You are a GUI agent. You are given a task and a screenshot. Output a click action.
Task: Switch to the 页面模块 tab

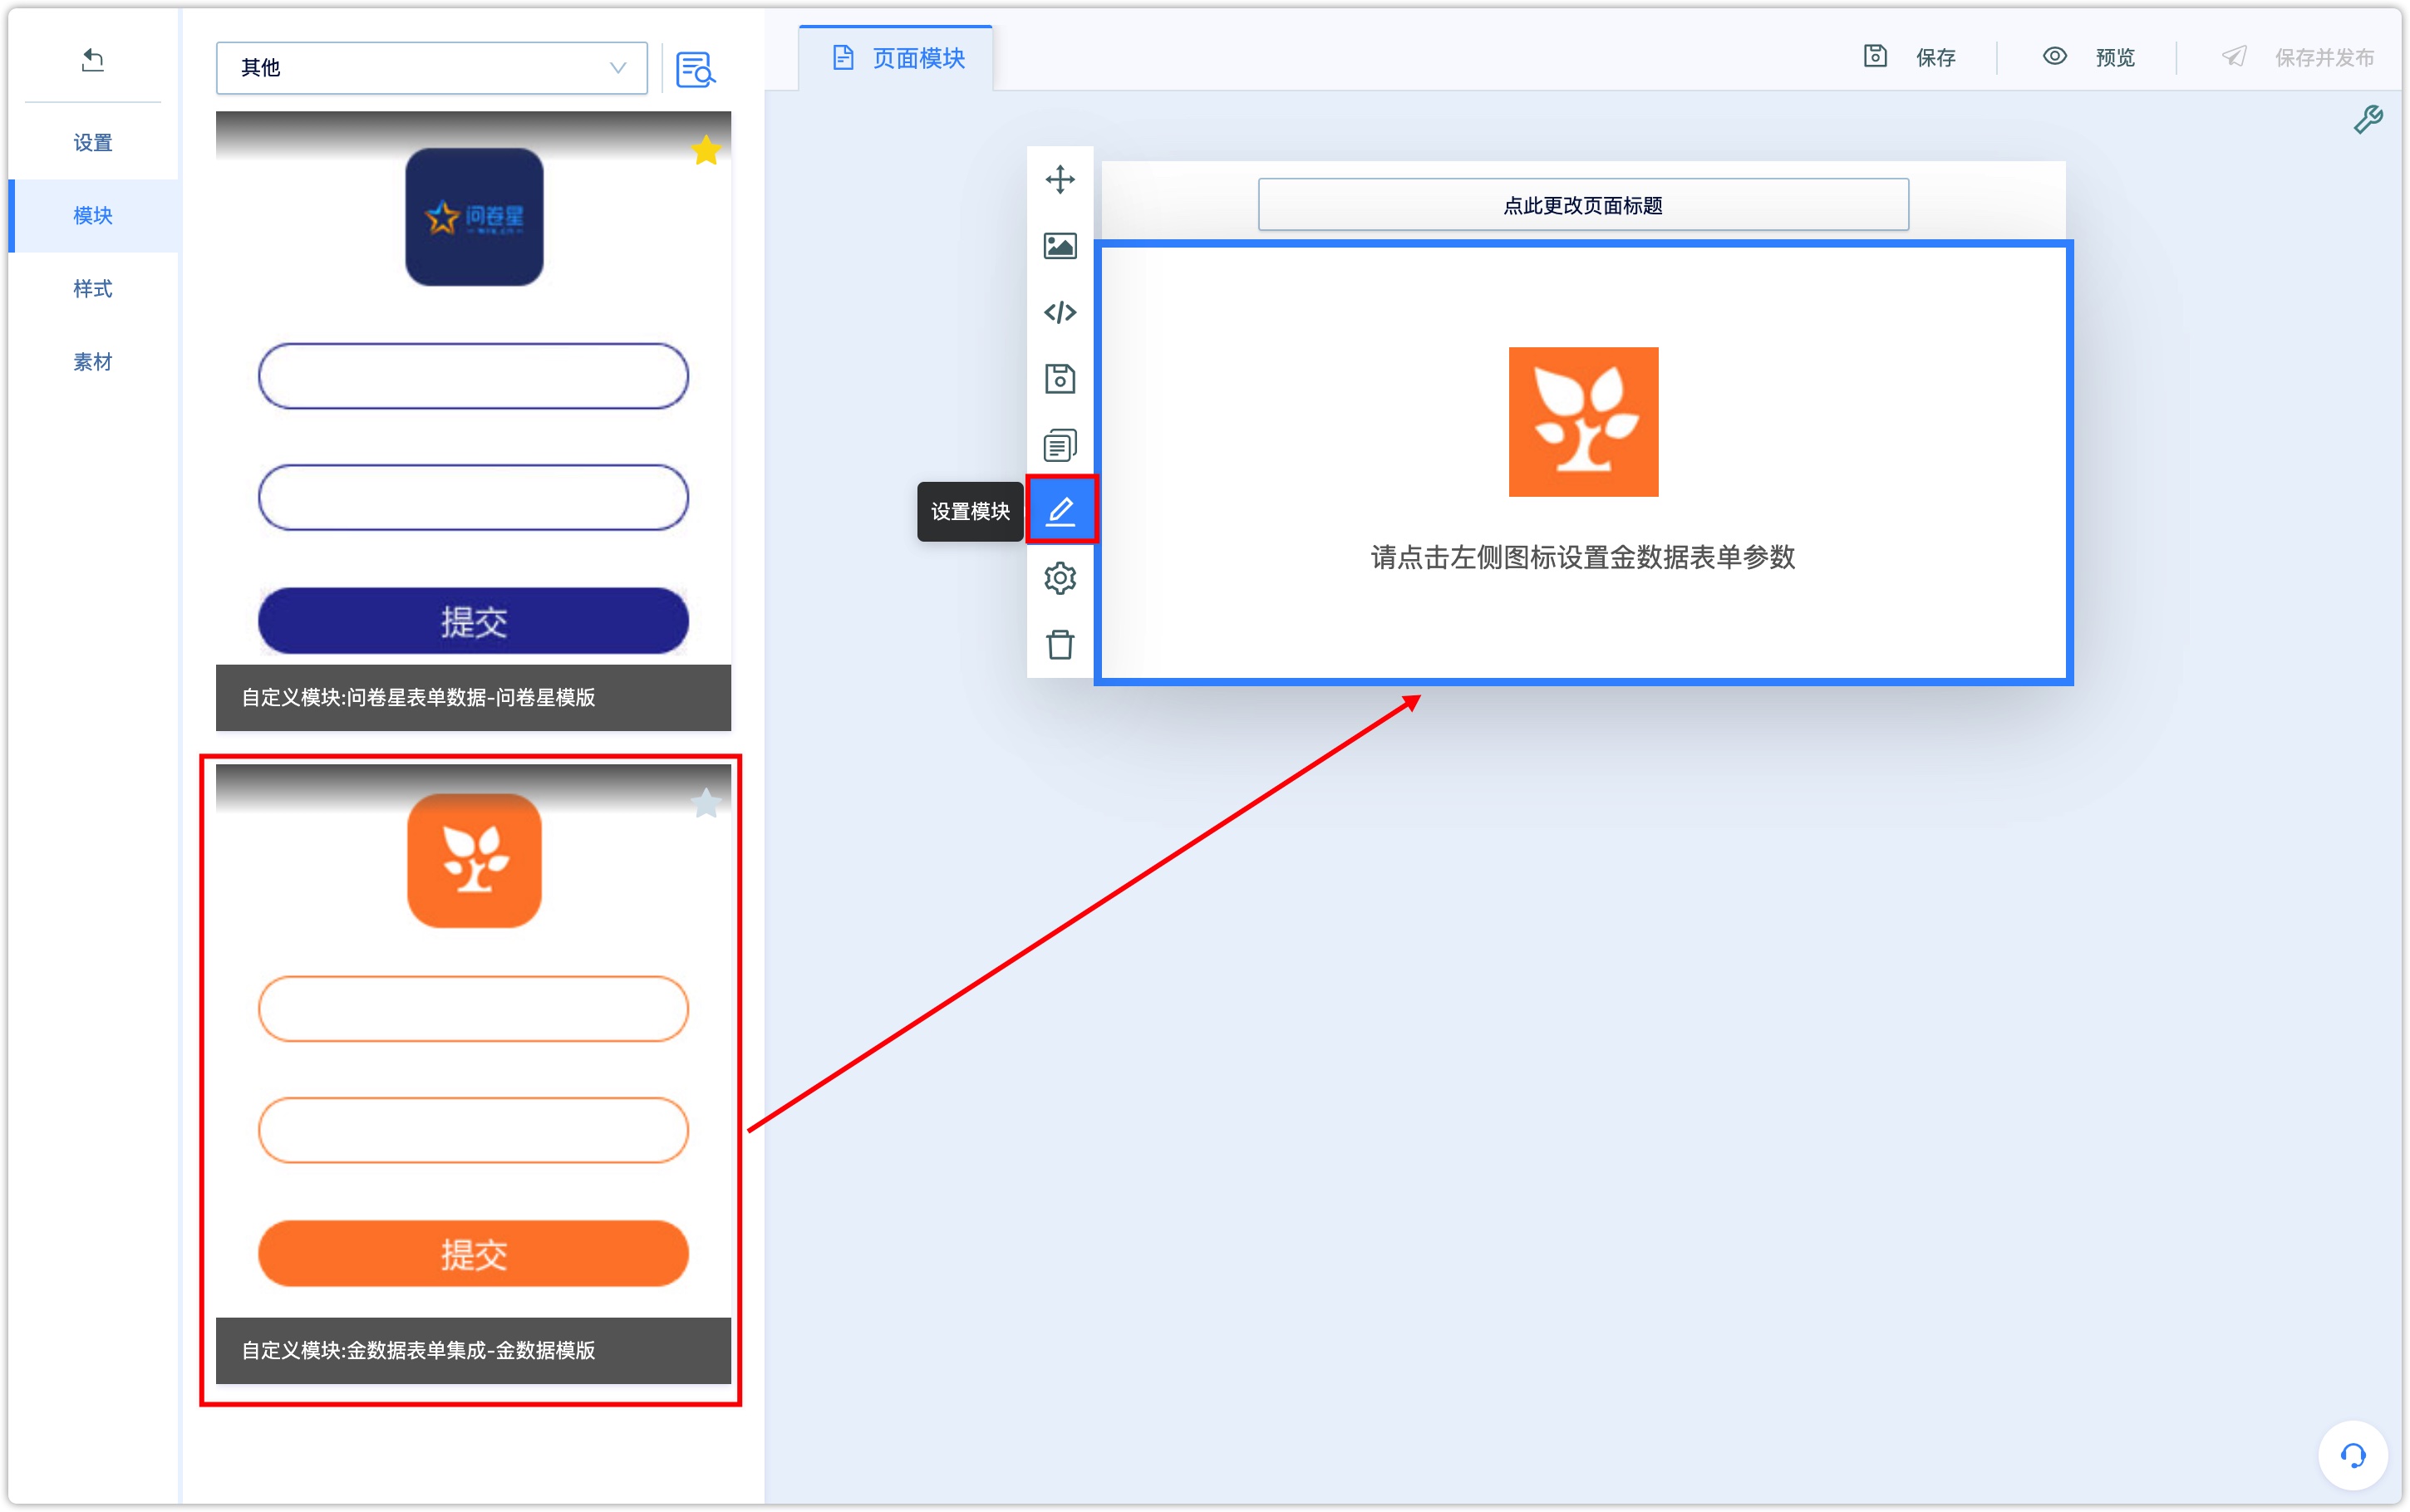897,58
